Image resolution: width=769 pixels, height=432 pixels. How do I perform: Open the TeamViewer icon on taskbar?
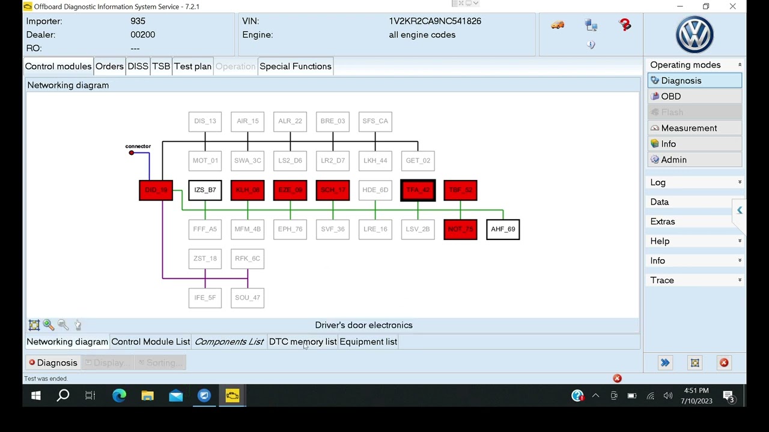tap(204, 395)
